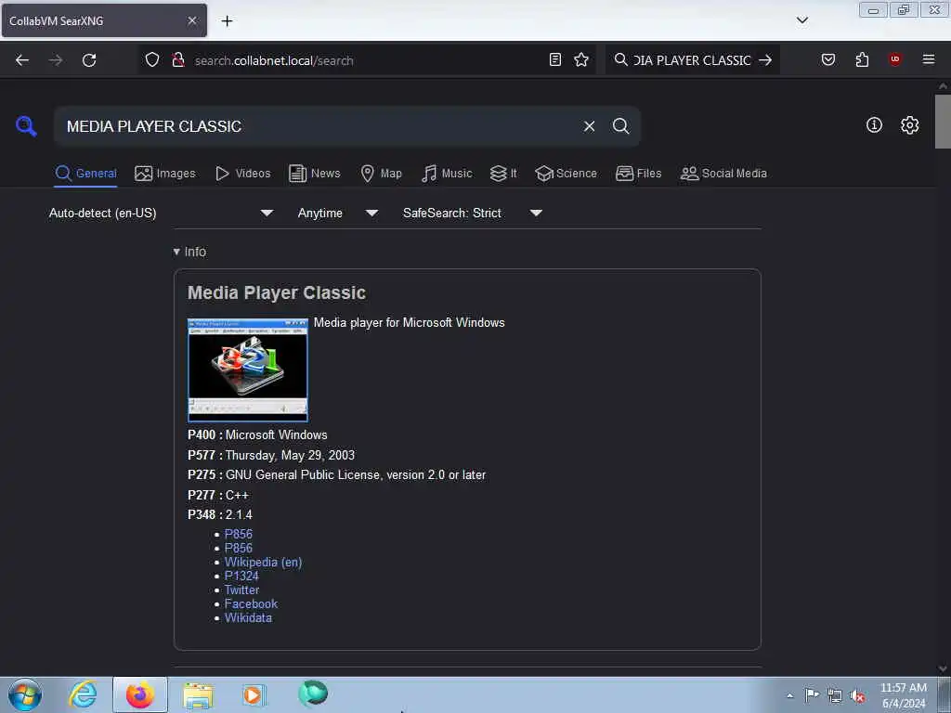
Task: Switch to the Music category
Action: click(x=447, y=174)
